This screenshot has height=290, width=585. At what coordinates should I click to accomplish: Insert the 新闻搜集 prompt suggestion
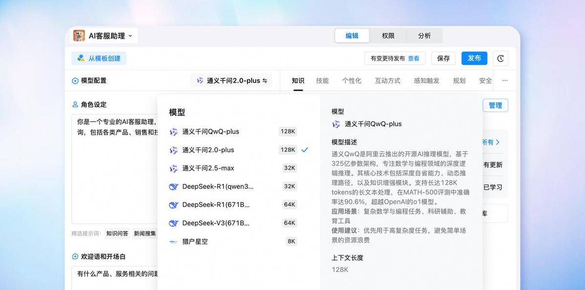tap(145, 233)
